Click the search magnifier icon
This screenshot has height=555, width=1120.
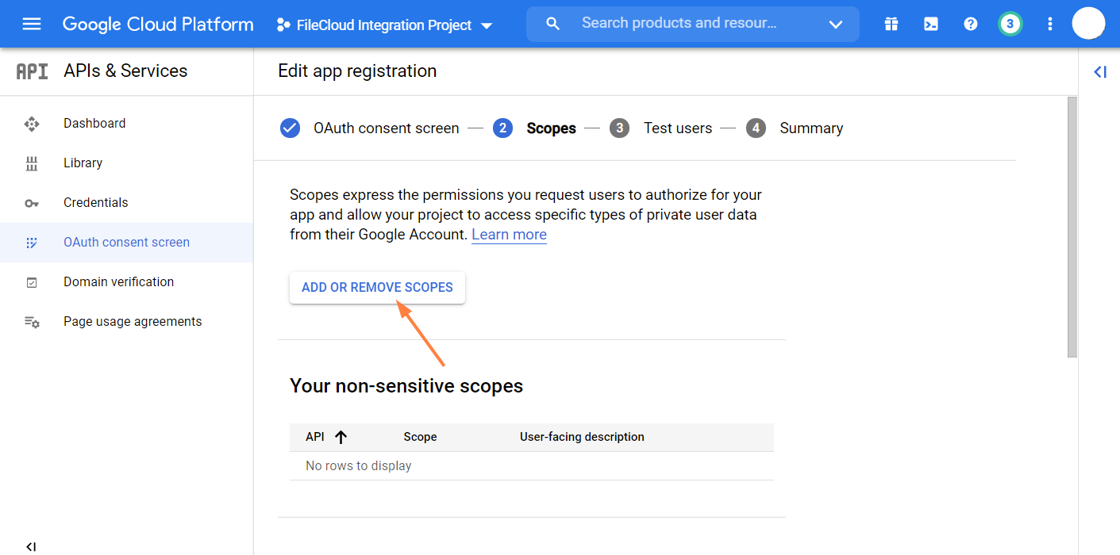coord(553,24)
